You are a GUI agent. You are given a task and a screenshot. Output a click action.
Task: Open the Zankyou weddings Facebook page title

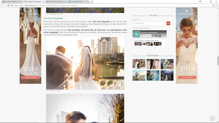tap(149, 33)
